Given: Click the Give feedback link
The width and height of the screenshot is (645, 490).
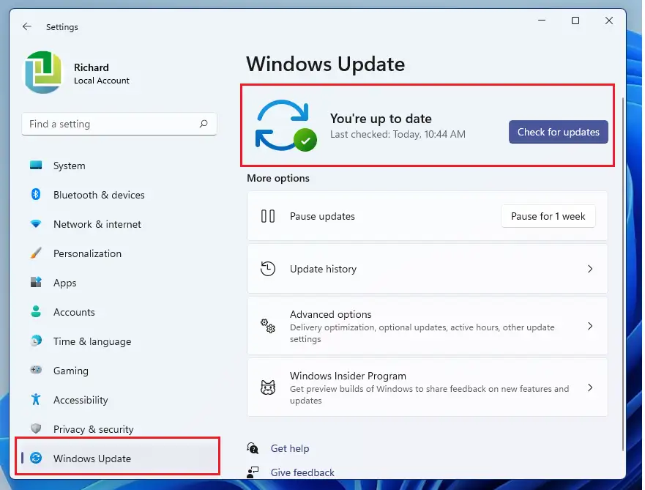Looking at the screenshot, I should (x=302, y=472).
